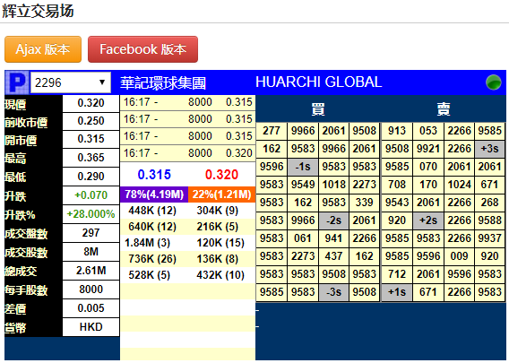Click the blue bid price 0.315

(154, 175)
